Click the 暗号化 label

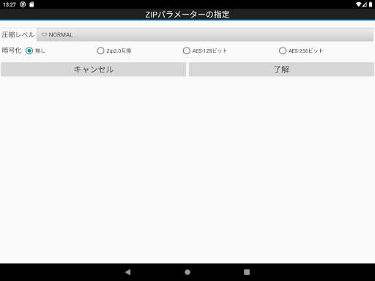point(12,50)
